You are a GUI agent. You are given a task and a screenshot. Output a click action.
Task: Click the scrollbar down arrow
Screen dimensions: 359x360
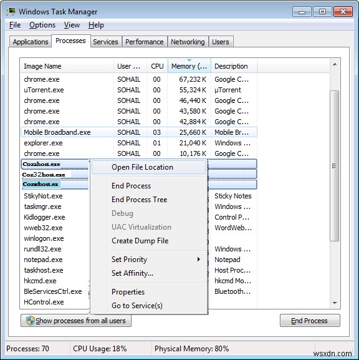pos(335,303)
